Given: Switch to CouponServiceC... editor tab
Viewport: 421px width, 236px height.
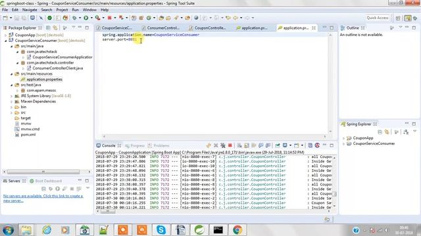Looking at the screenshot, I should (114, 28).
